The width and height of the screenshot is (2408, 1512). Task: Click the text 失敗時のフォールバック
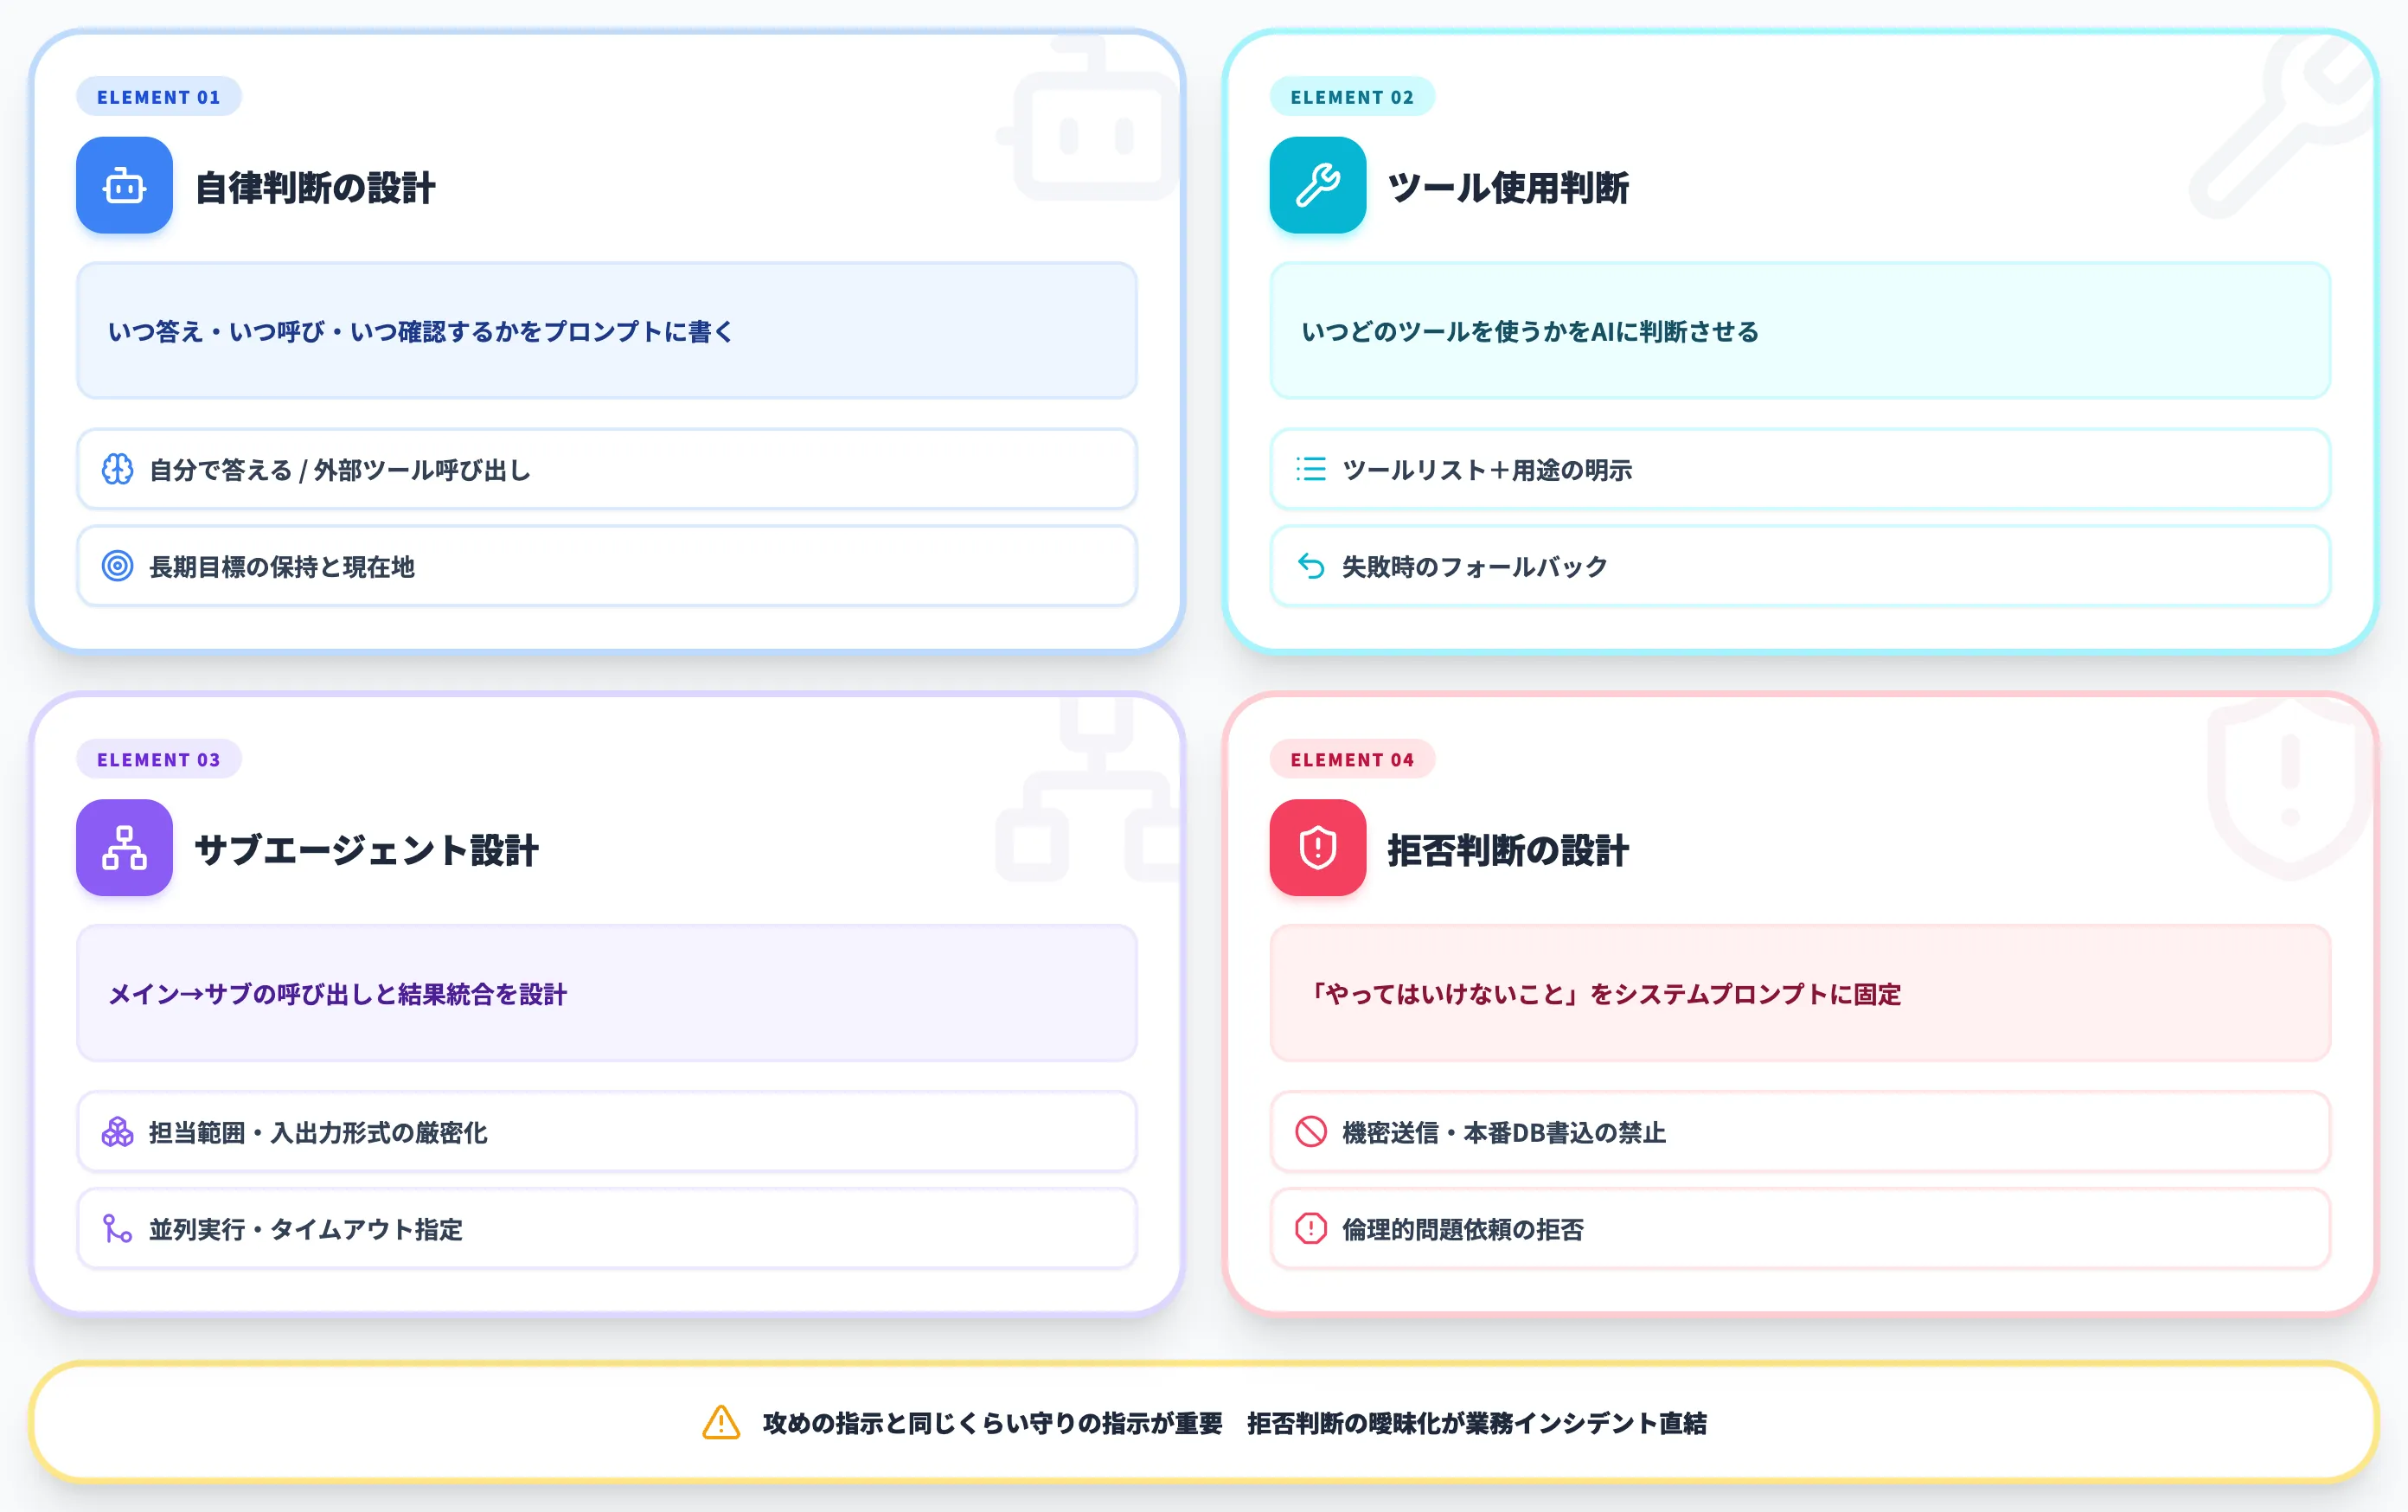pos(1475,567)
